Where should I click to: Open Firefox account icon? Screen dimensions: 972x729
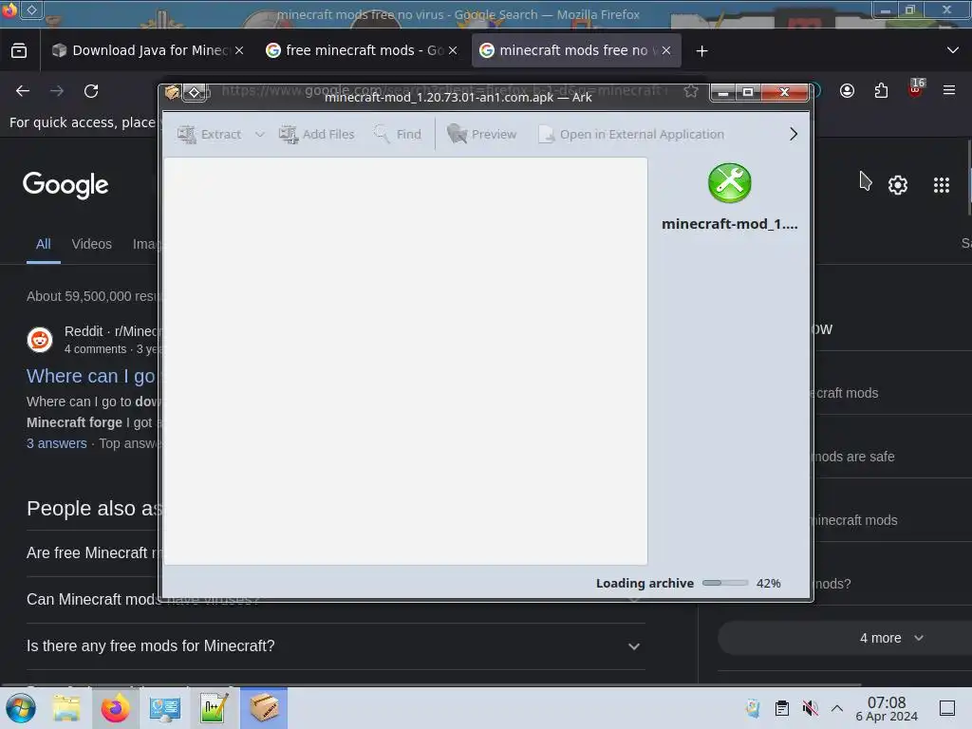(x=847, y=91)
